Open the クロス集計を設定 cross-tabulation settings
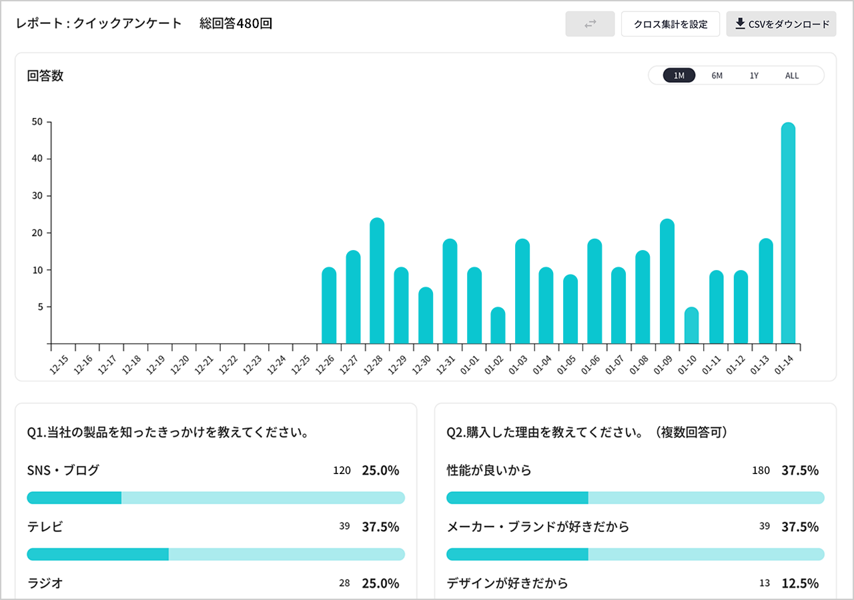The image size is (854, 600). 670,23
